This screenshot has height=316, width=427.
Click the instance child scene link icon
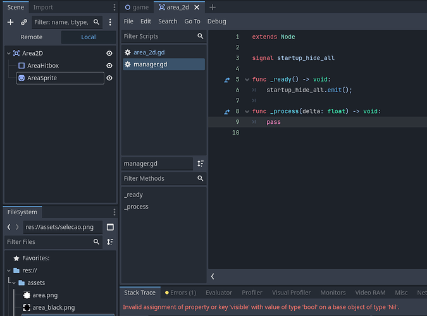pos(24,22)
